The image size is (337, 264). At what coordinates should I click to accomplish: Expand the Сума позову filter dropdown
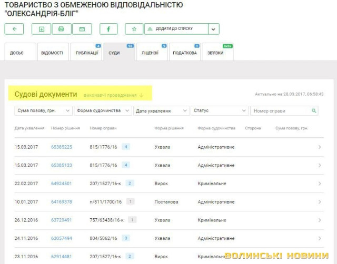[x=43, y=111]
